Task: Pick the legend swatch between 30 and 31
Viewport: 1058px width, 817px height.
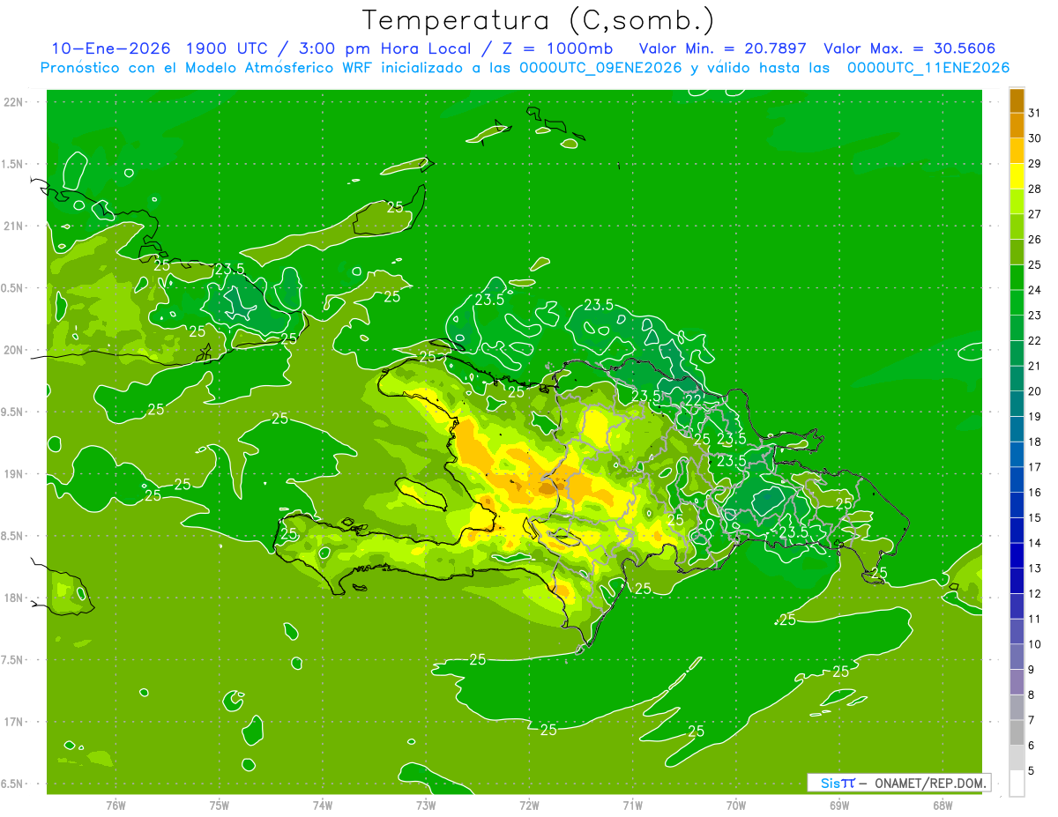Action: (1017, 125)
